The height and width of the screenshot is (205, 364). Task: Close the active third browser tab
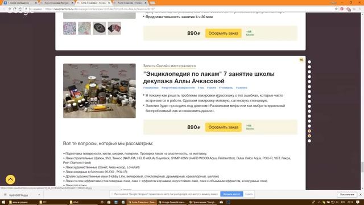coord(109,3)
